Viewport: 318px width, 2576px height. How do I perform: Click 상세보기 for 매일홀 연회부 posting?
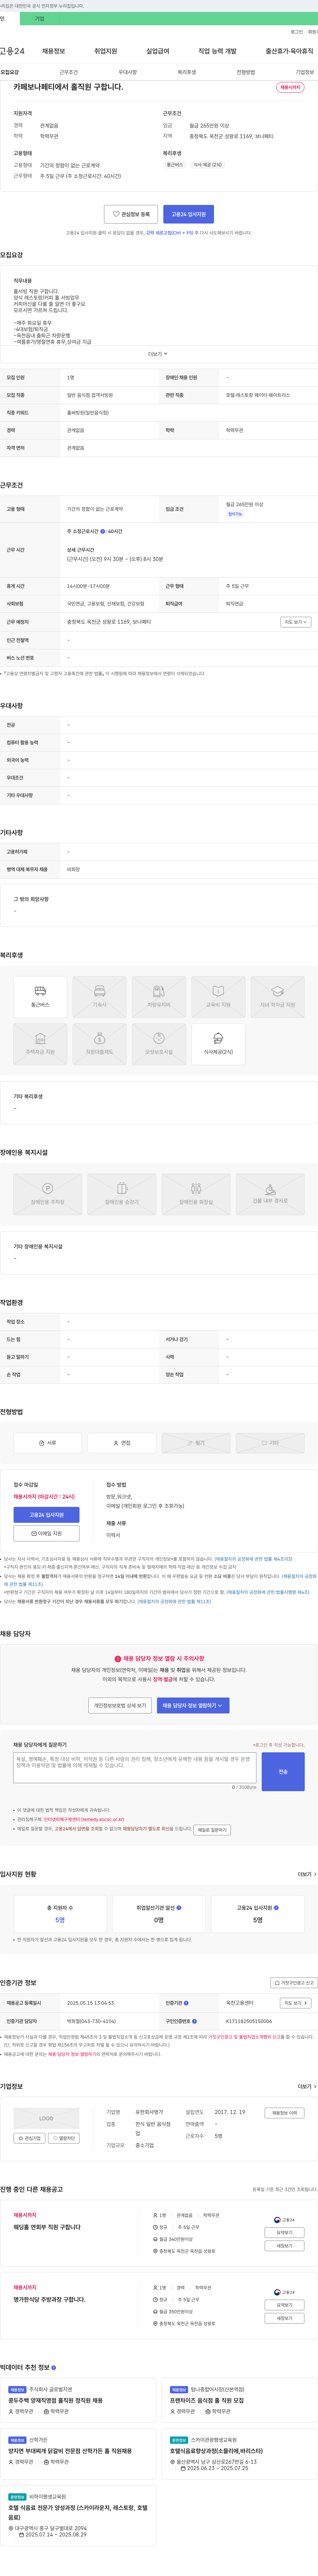(x=284, y=2232)
